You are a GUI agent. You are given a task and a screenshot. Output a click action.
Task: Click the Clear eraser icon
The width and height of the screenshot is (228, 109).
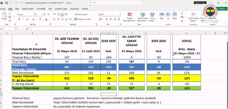[182, 21]
